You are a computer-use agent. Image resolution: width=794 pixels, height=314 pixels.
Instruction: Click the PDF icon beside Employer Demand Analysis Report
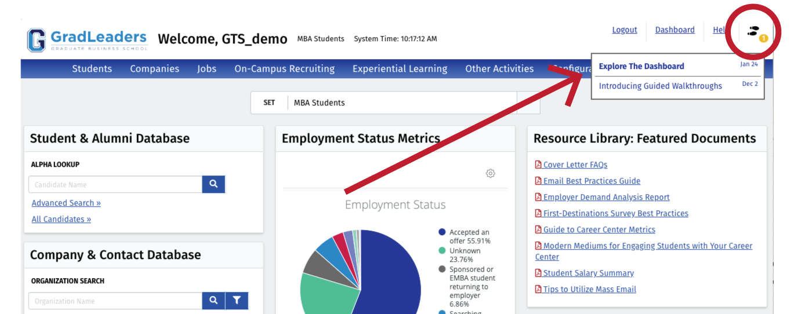(x=538, y=198)
